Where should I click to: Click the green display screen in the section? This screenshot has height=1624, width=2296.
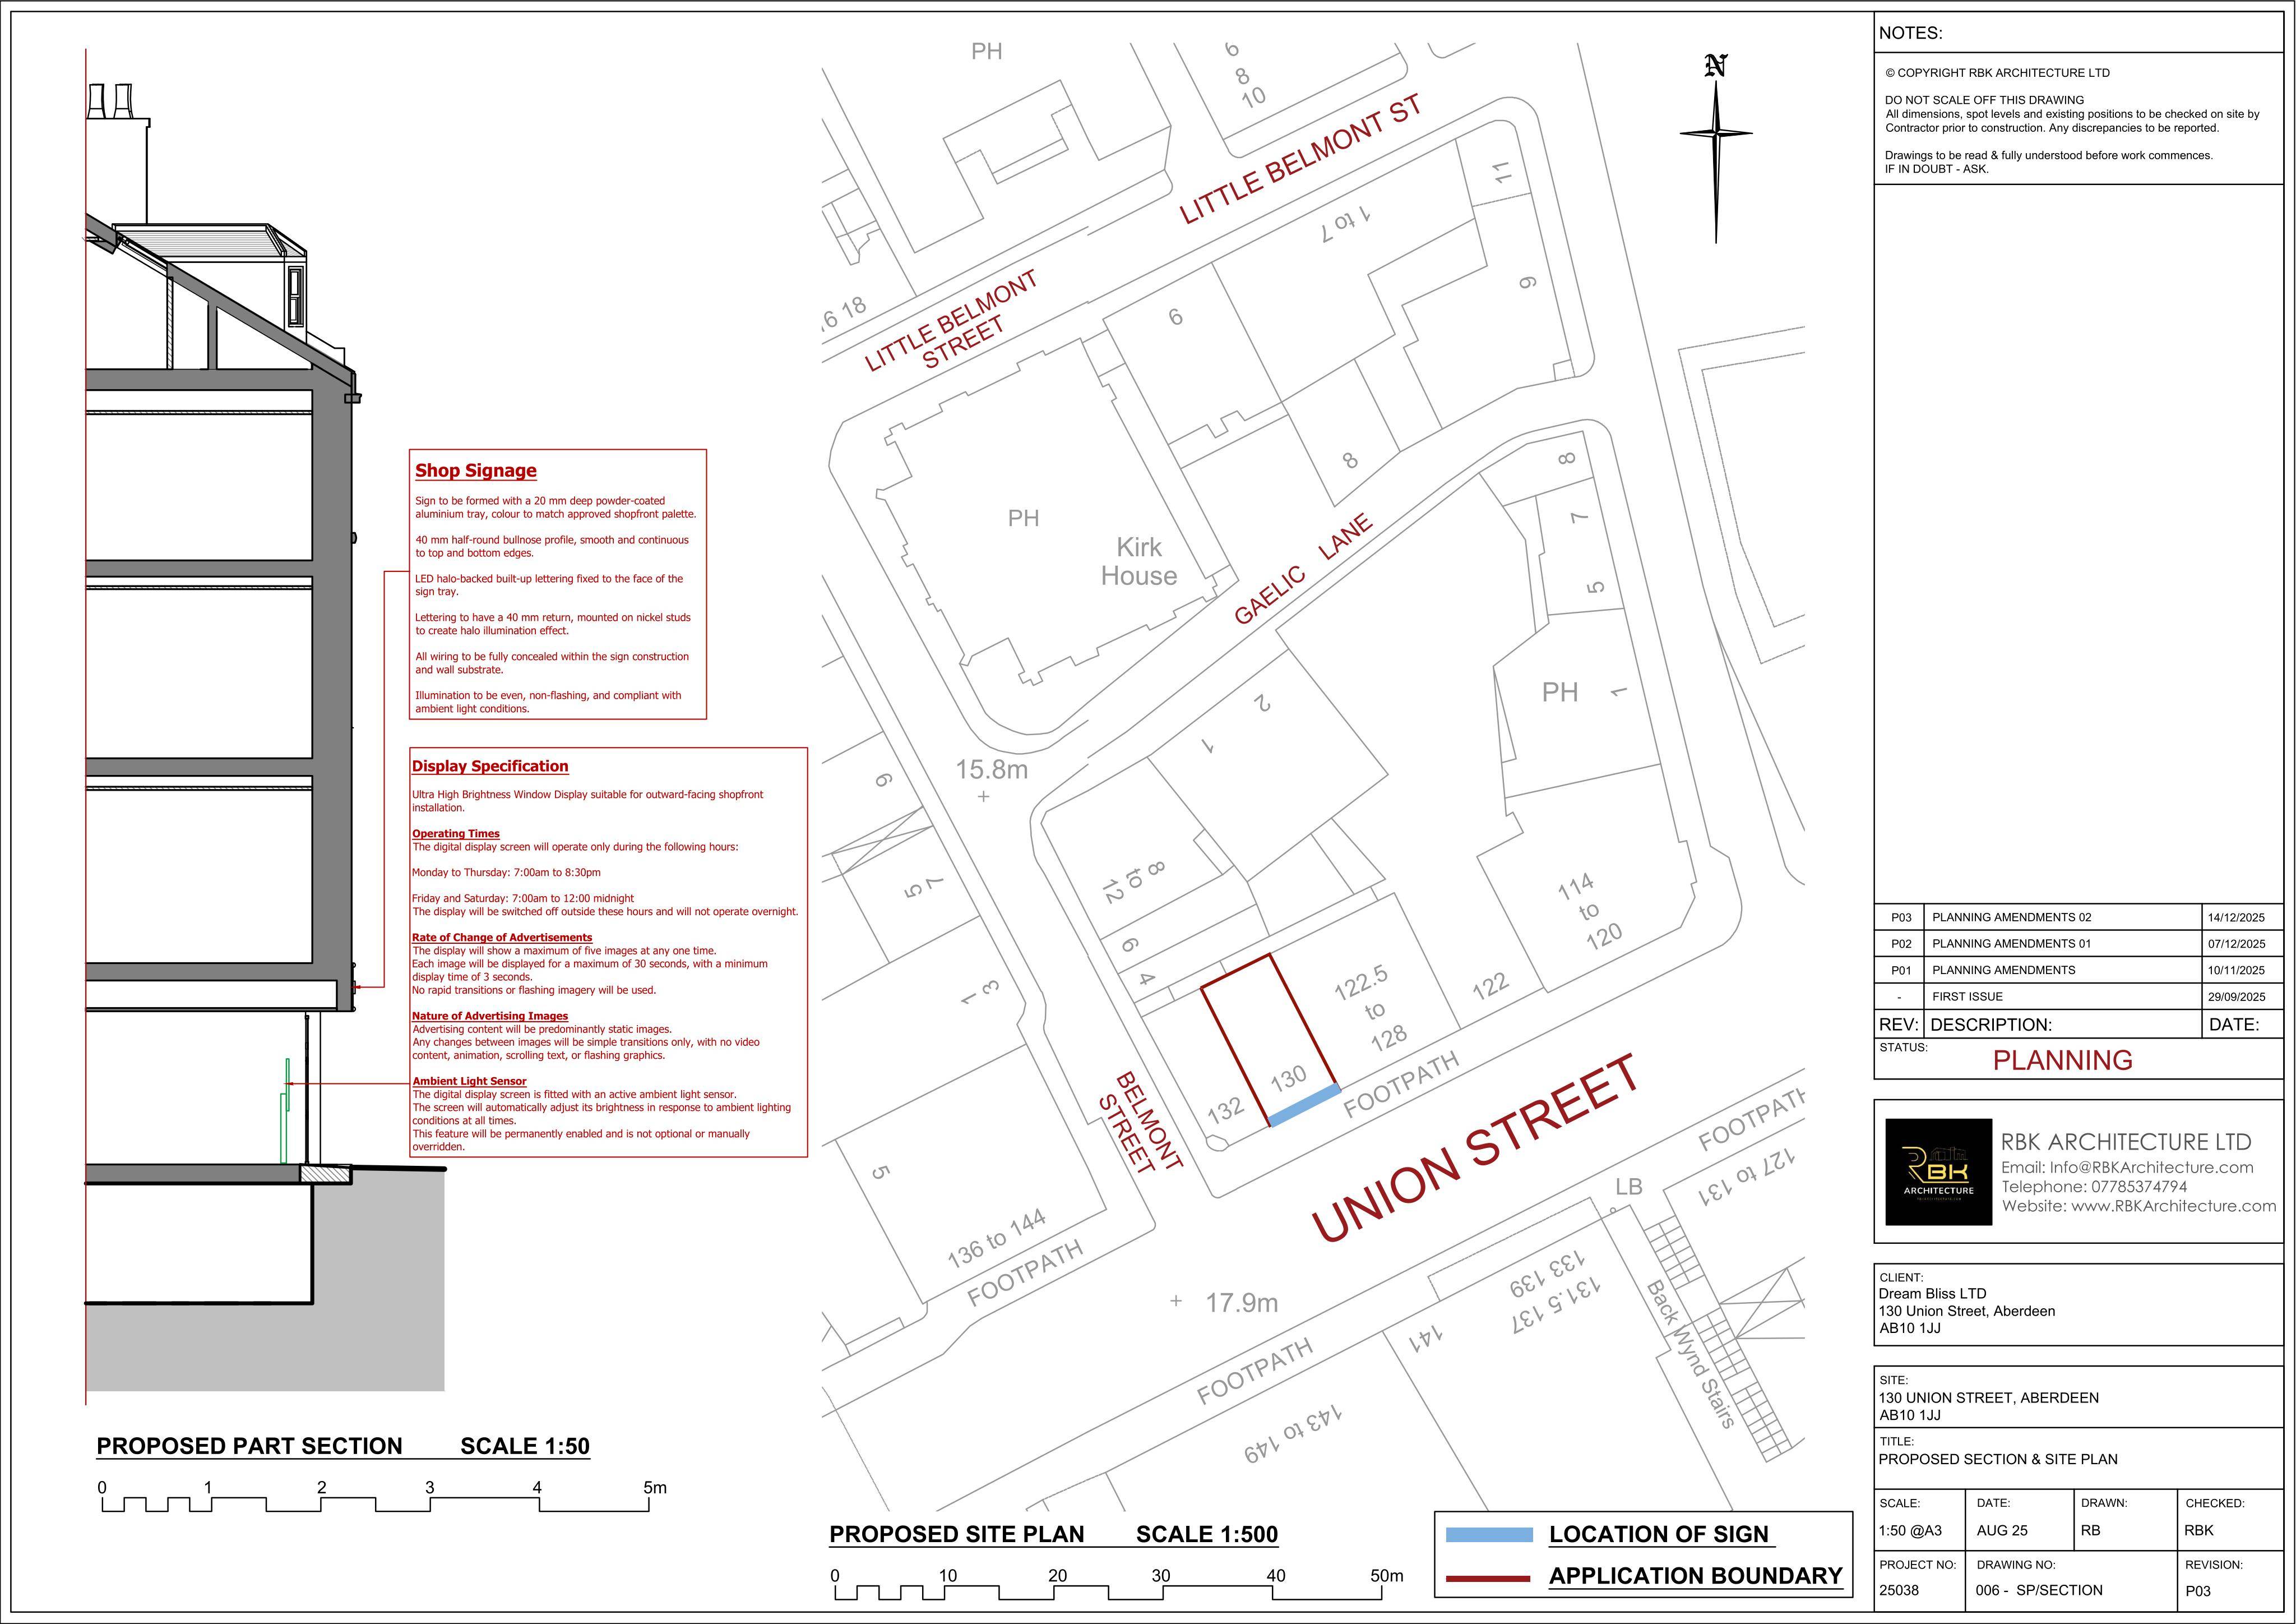pyautogui.click(x=285, y=1111)
